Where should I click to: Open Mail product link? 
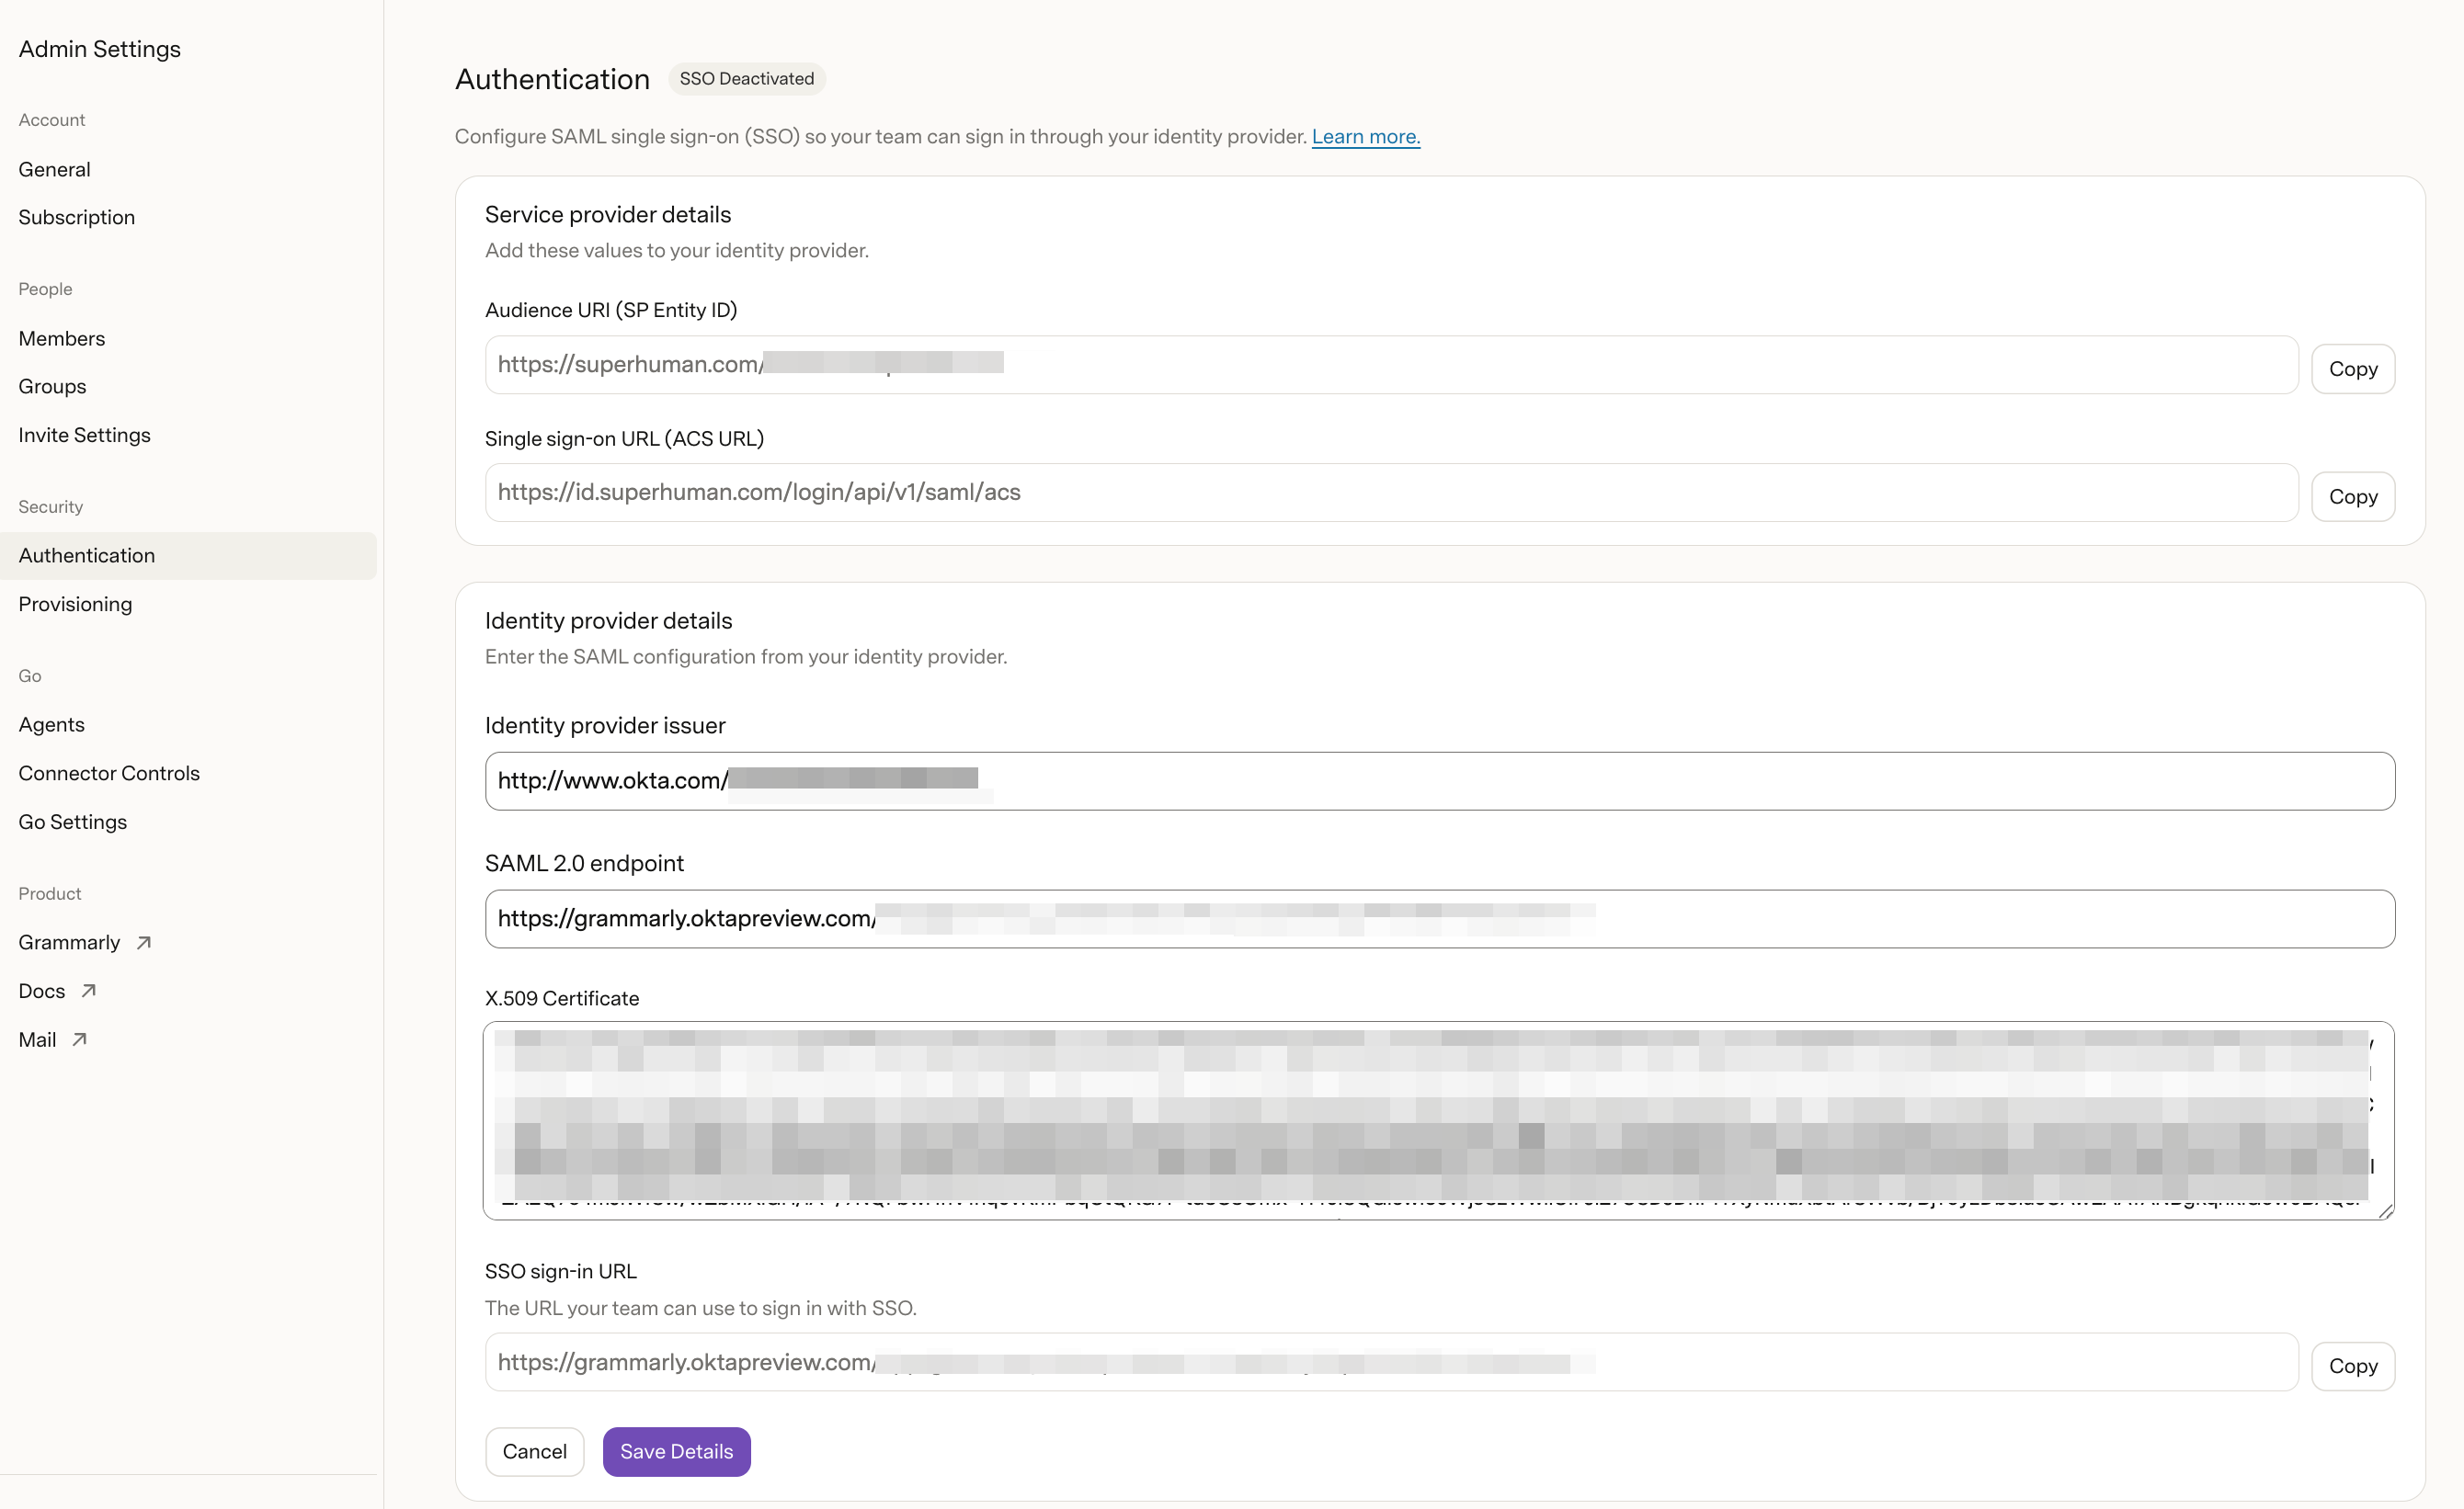click(x=37, y=1039)
